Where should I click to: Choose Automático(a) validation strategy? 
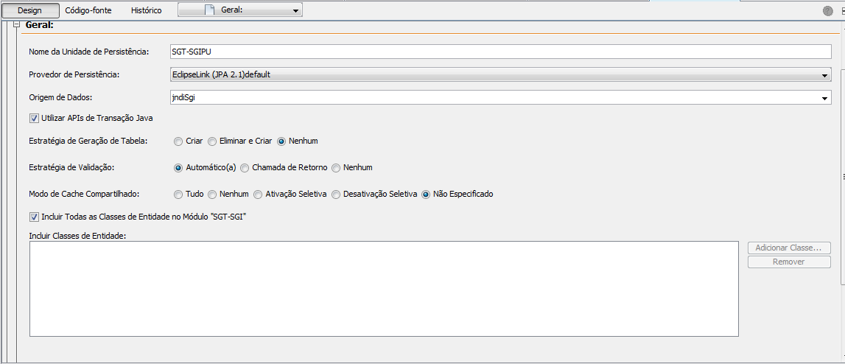[x=178, y=168]
